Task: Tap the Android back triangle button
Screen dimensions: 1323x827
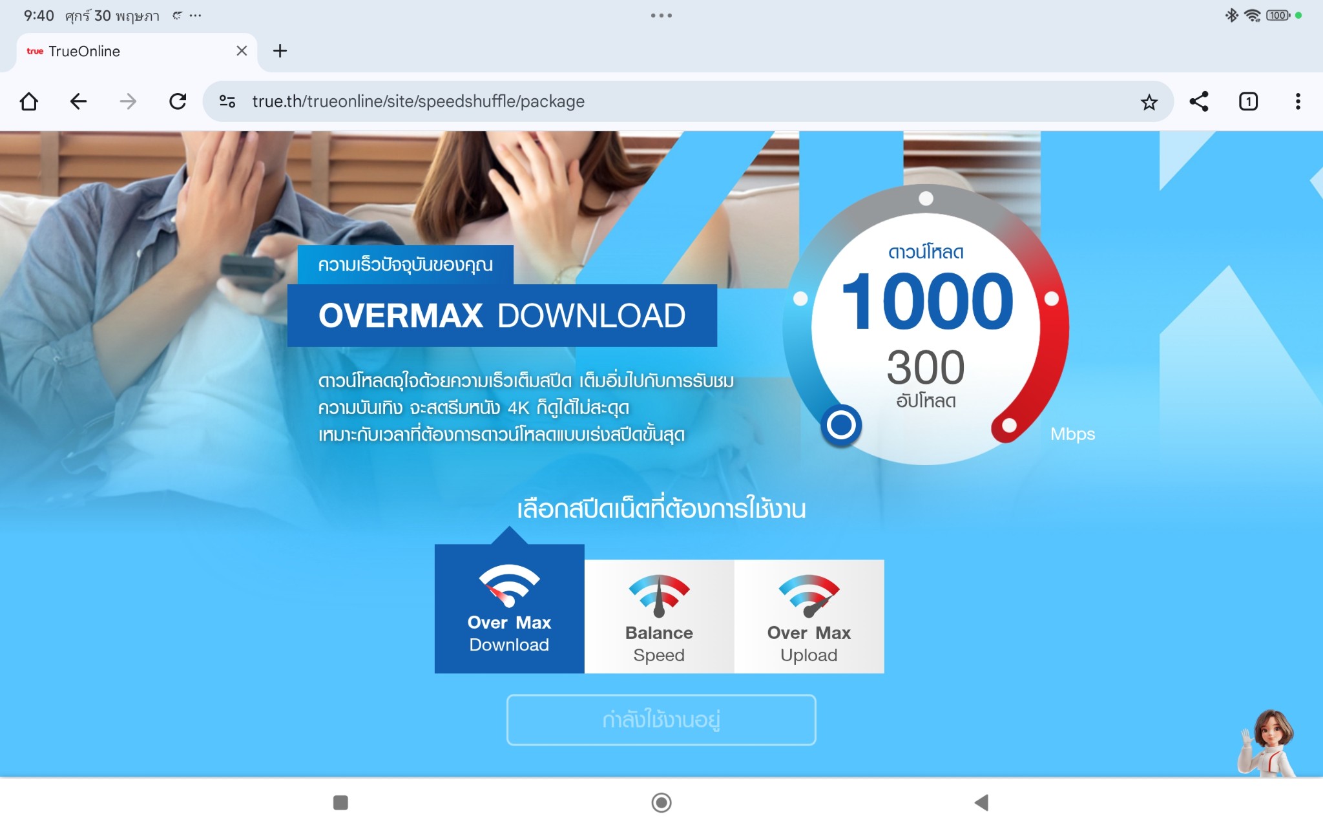Action: coord(981,802)
